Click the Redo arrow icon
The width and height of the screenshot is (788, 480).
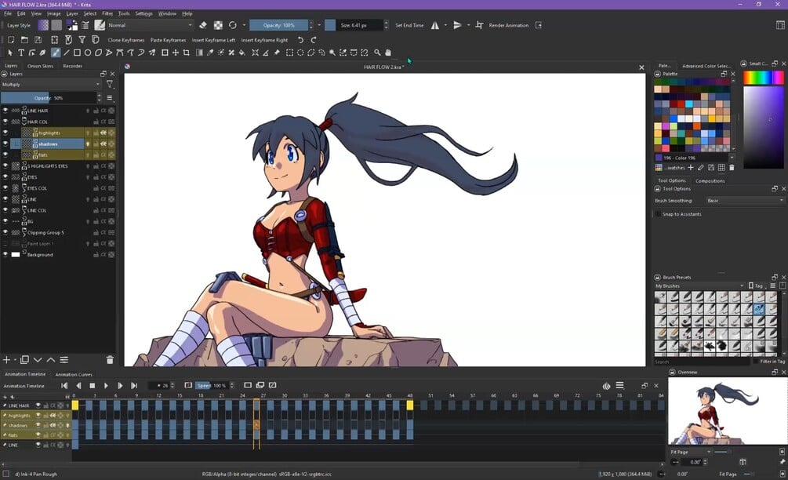click(313, 40)
